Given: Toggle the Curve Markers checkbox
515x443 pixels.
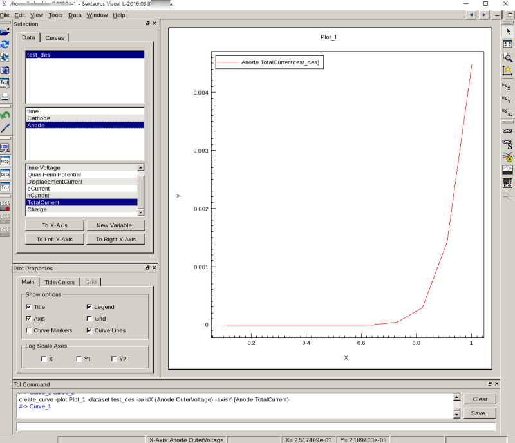Looking at the screenshot, I should [29, 330].
